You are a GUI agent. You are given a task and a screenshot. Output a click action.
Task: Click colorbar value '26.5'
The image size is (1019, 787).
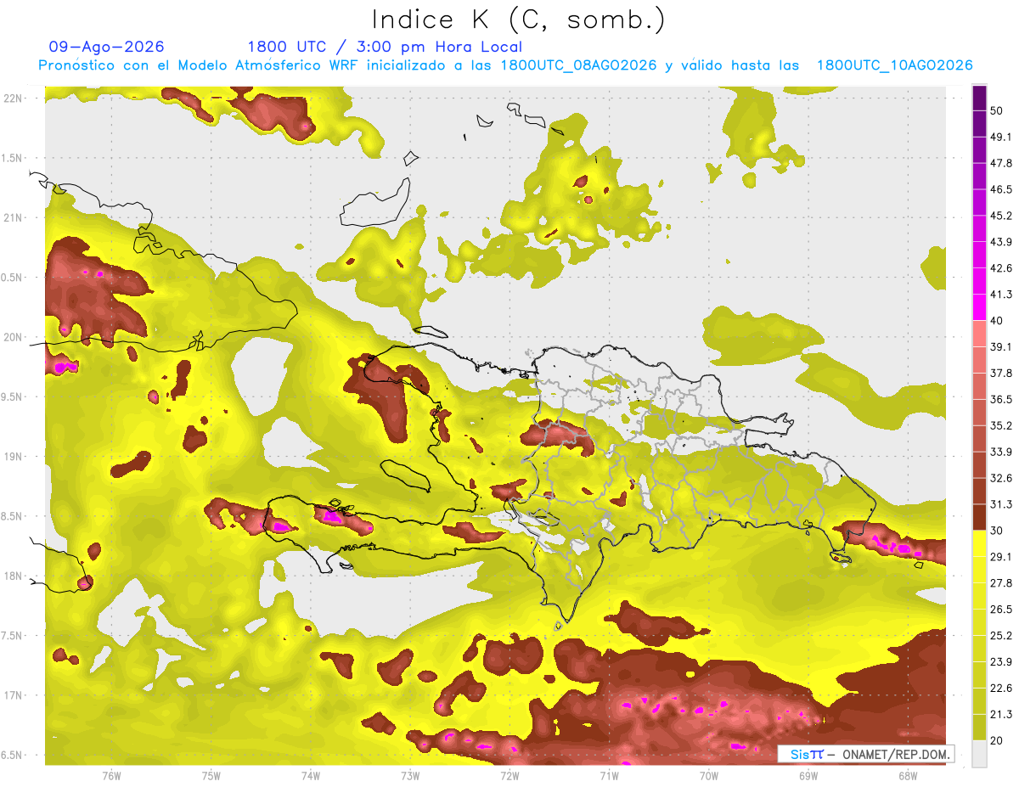1001,610
